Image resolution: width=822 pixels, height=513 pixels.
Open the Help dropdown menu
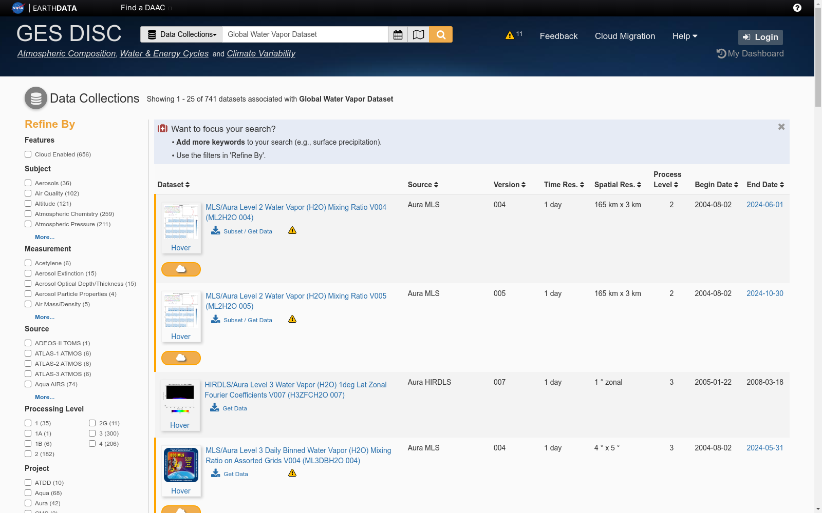tap(685, 36)
